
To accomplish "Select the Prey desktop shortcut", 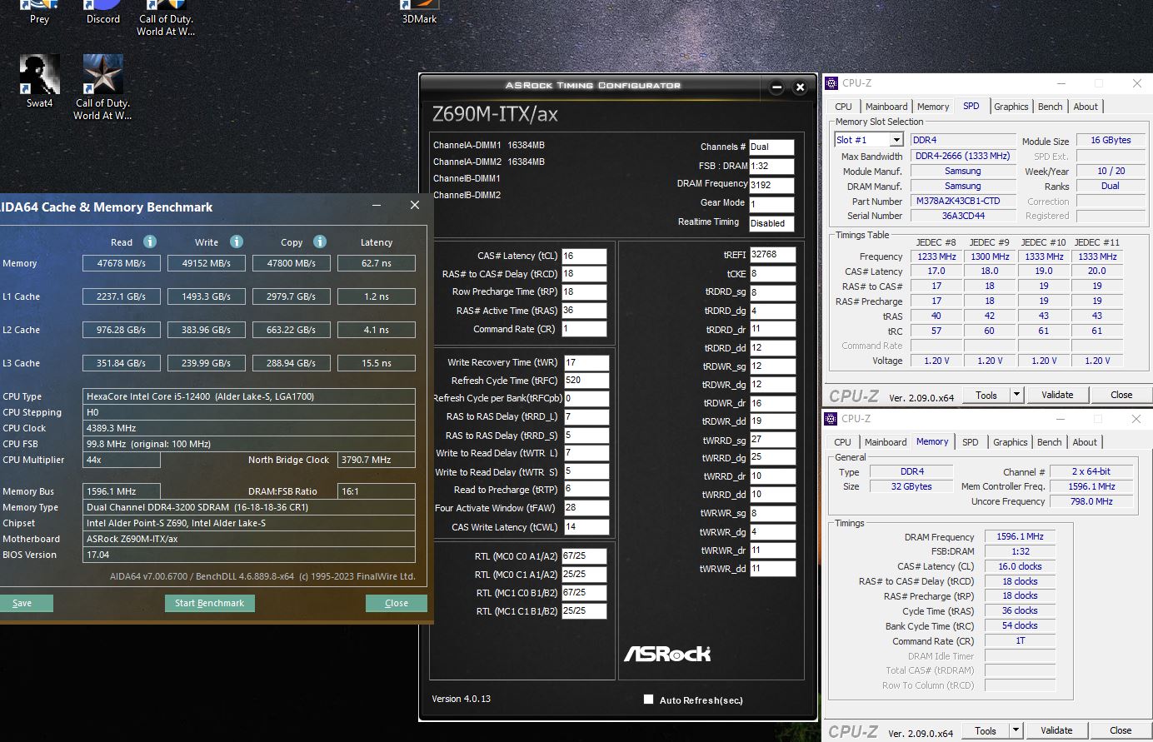I will tap(39, 12).
